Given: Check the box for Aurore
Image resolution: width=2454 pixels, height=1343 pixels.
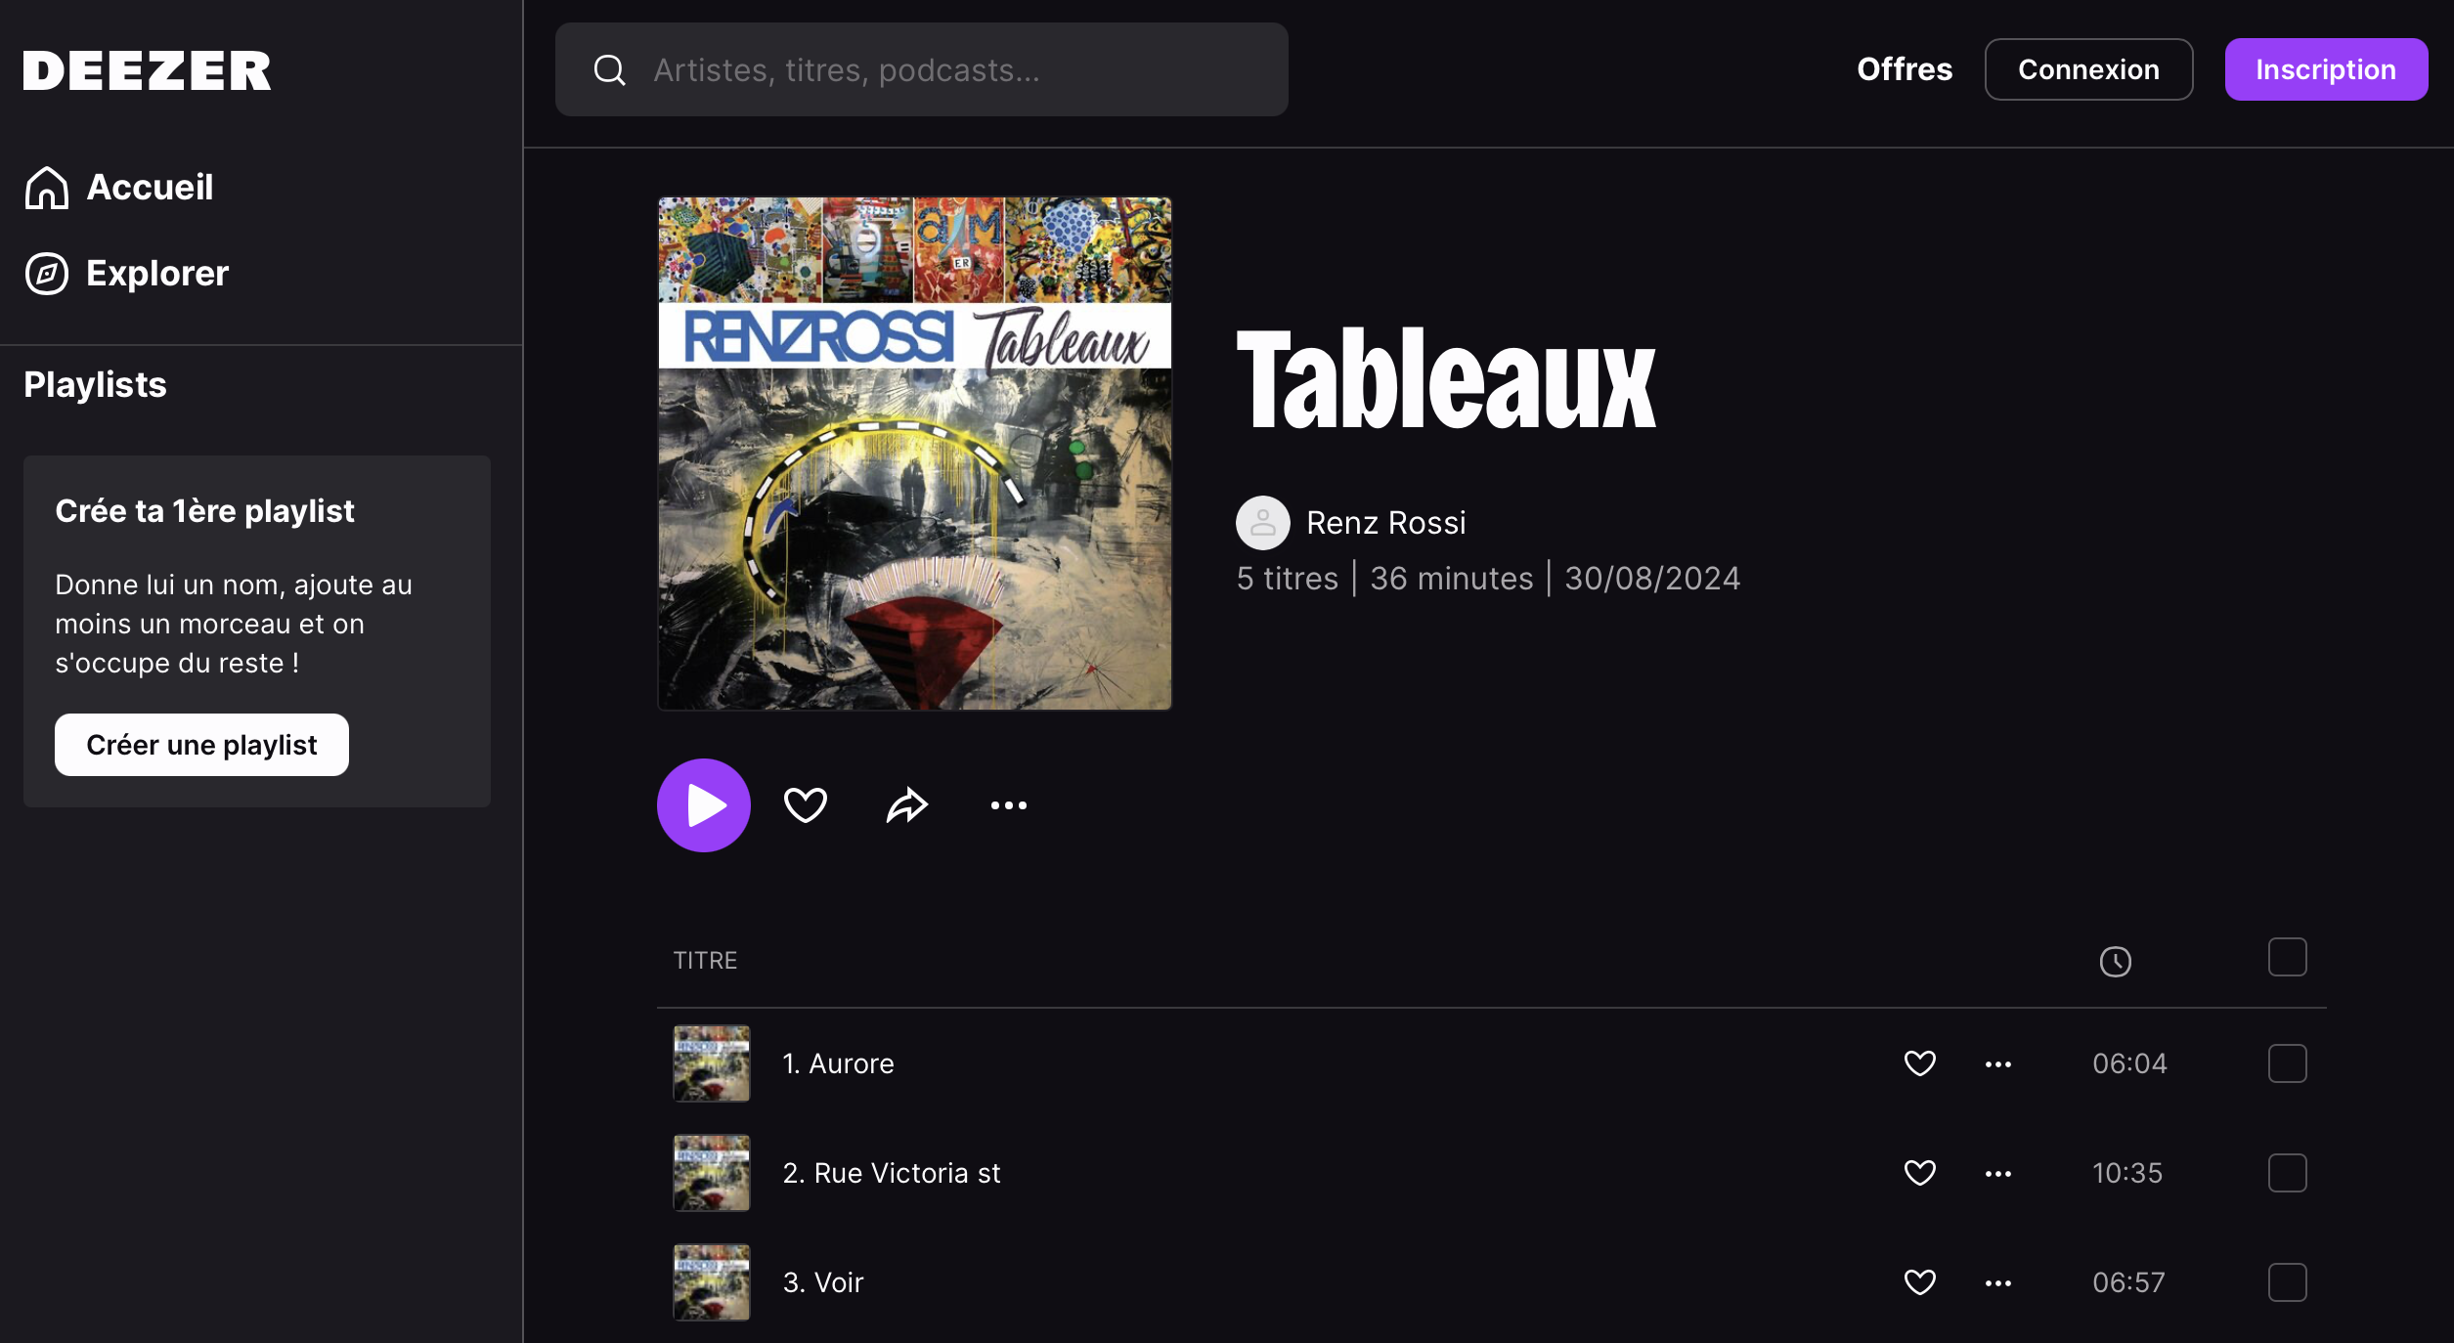Looking at the screenshot, I should [2287, 1063].
